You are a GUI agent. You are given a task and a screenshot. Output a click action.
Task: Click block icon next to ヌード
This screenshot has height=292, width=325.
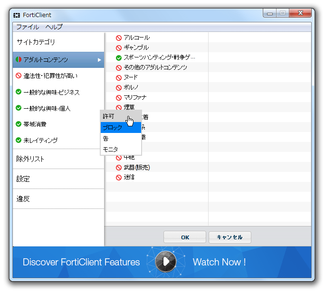(x=119, y=78)
